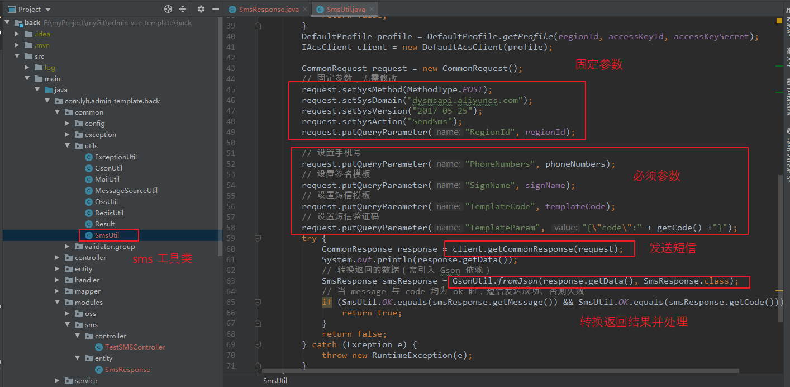Collapse the back project root arrow
The height and width of the screenshot is (387, 790).
7,23
